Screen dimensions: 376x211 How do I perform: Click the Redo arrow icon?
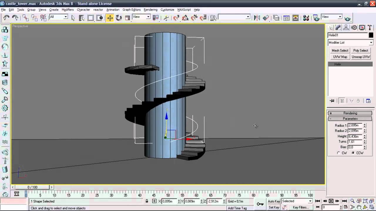15,18
